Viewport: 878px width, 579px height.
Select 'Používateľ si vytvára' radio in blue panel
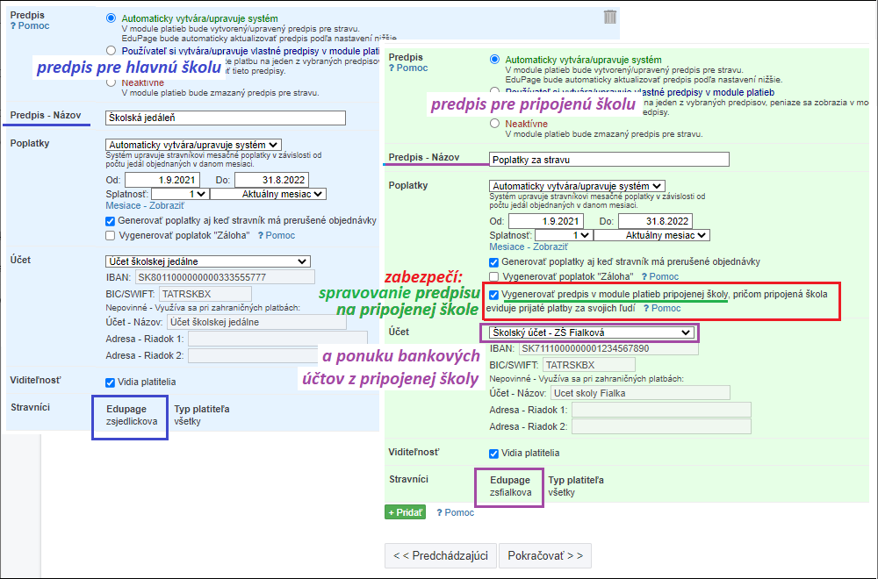111,50
